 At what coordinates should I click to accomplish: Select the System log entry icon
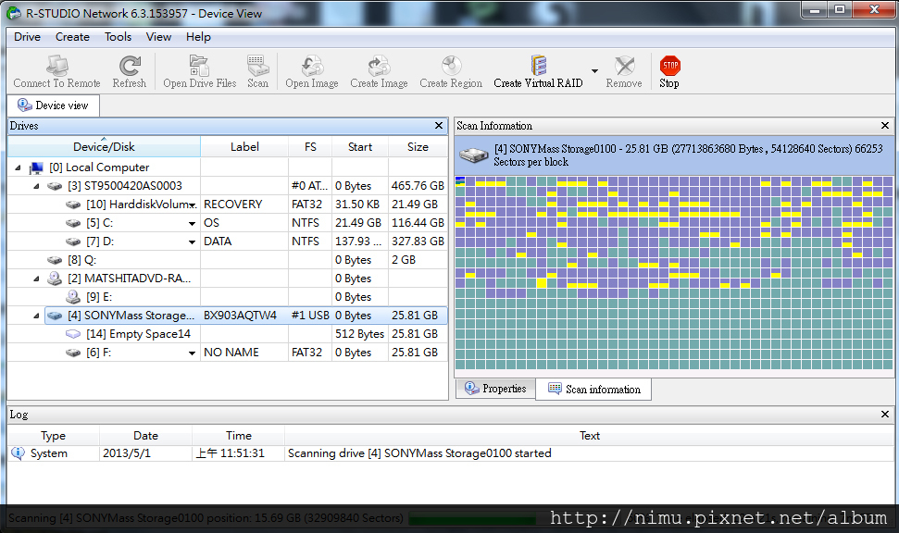18,453
